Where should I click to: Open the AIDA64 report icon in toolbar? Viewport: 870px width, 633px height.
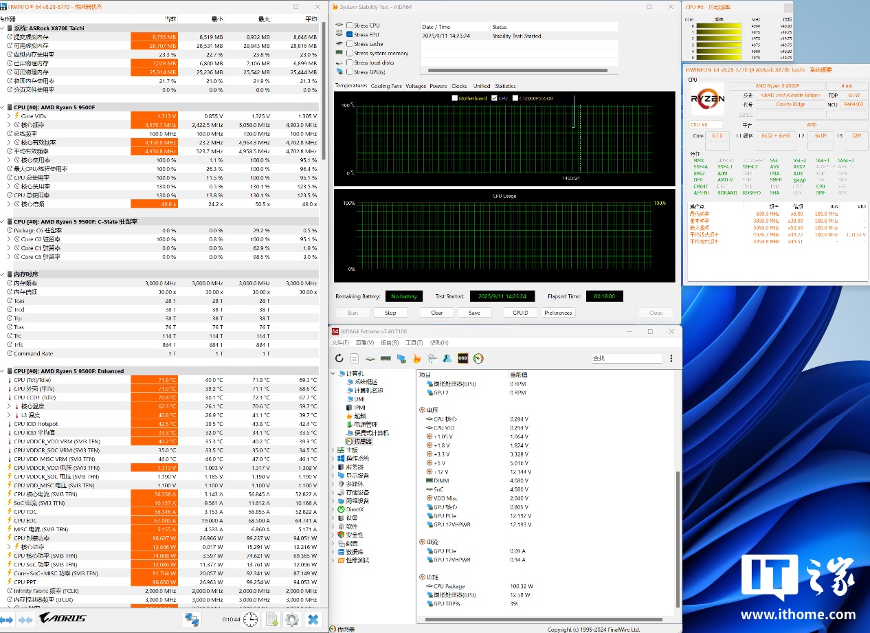(x=355, y=358)
